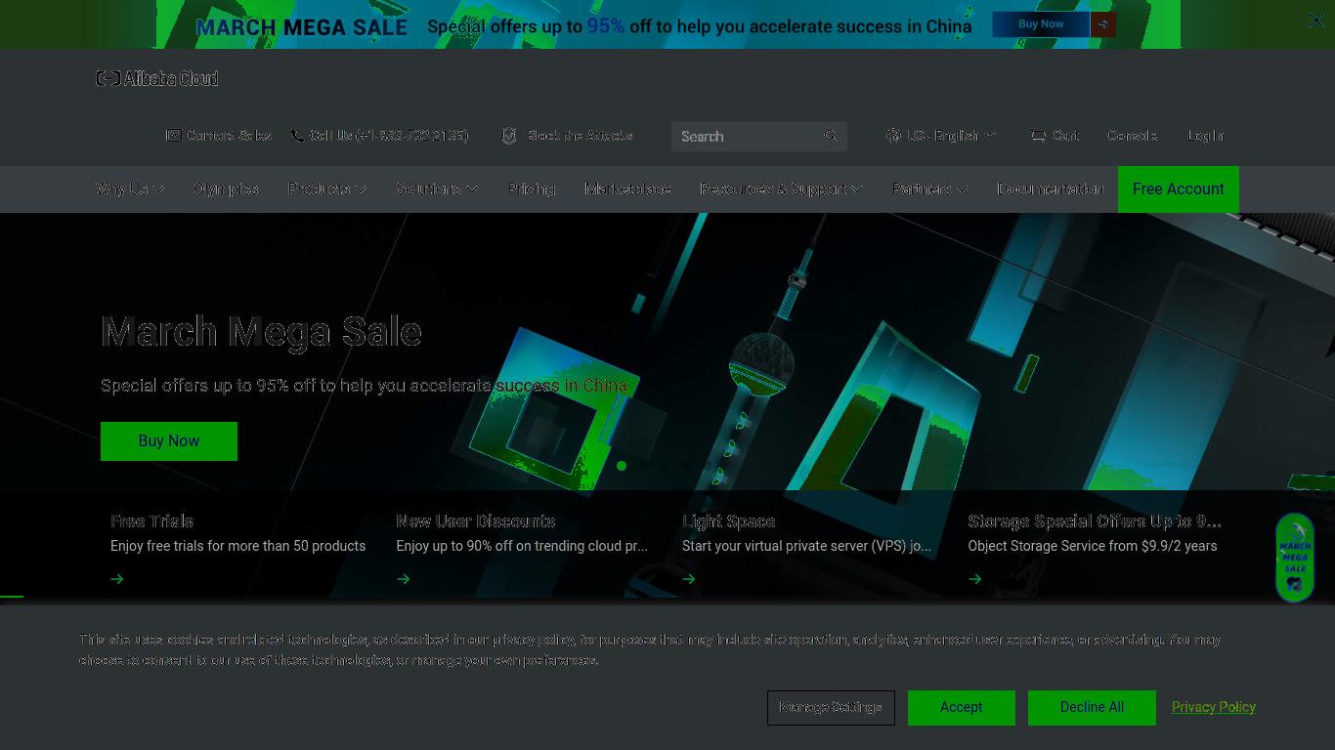Click the Alibaba Cloud logo
The height and width of the screenshot is (750, 1335).
(x=157, y=78)
